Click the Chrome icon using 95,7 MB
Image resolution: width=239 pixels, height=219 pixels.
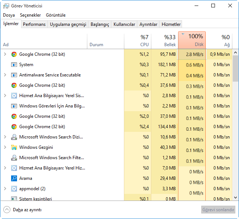14,54
